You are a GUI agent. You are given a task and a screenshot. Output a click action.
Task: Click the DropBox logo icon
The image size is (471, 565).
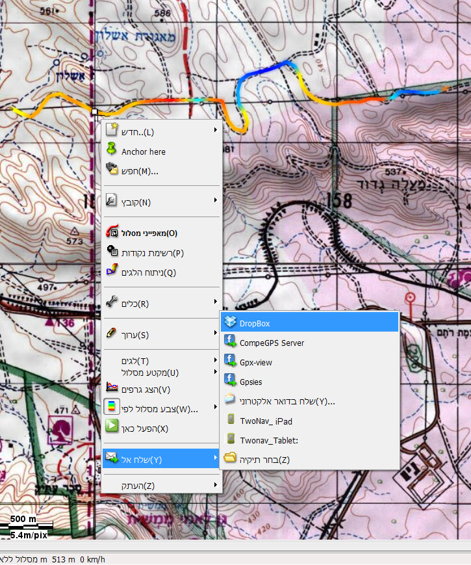229,322
